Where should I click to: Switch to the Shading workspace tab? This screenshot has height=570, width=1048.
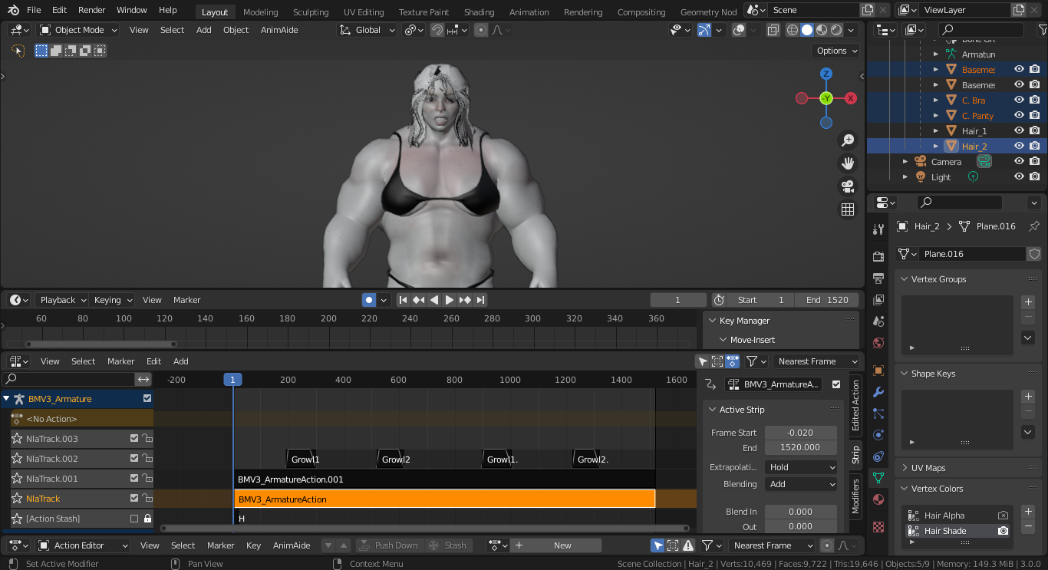[x=479, y=12]
